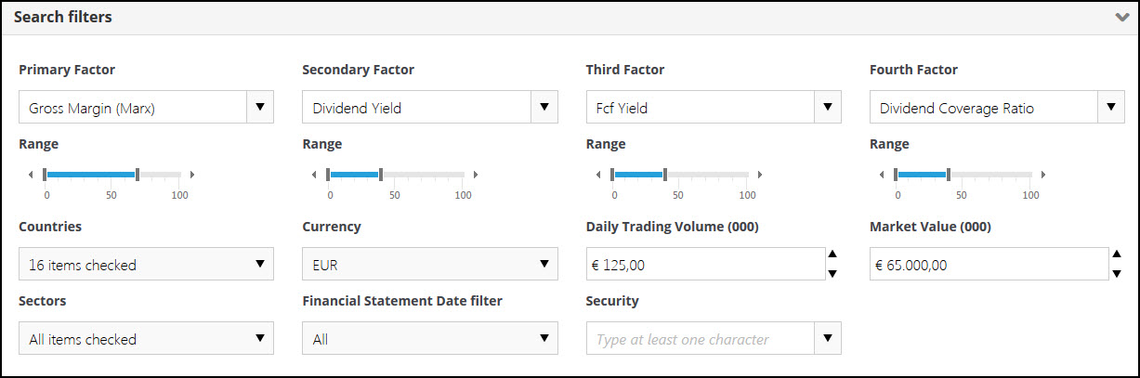Click the Security search input field
The height and width of the screenshot is (378, 1140).
point(699,339)
